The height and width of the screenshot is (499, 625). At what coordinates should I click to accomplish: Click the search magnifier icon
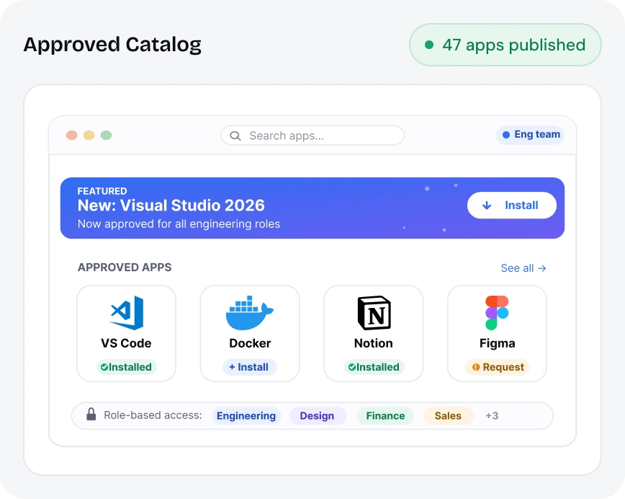click(235, 136)
